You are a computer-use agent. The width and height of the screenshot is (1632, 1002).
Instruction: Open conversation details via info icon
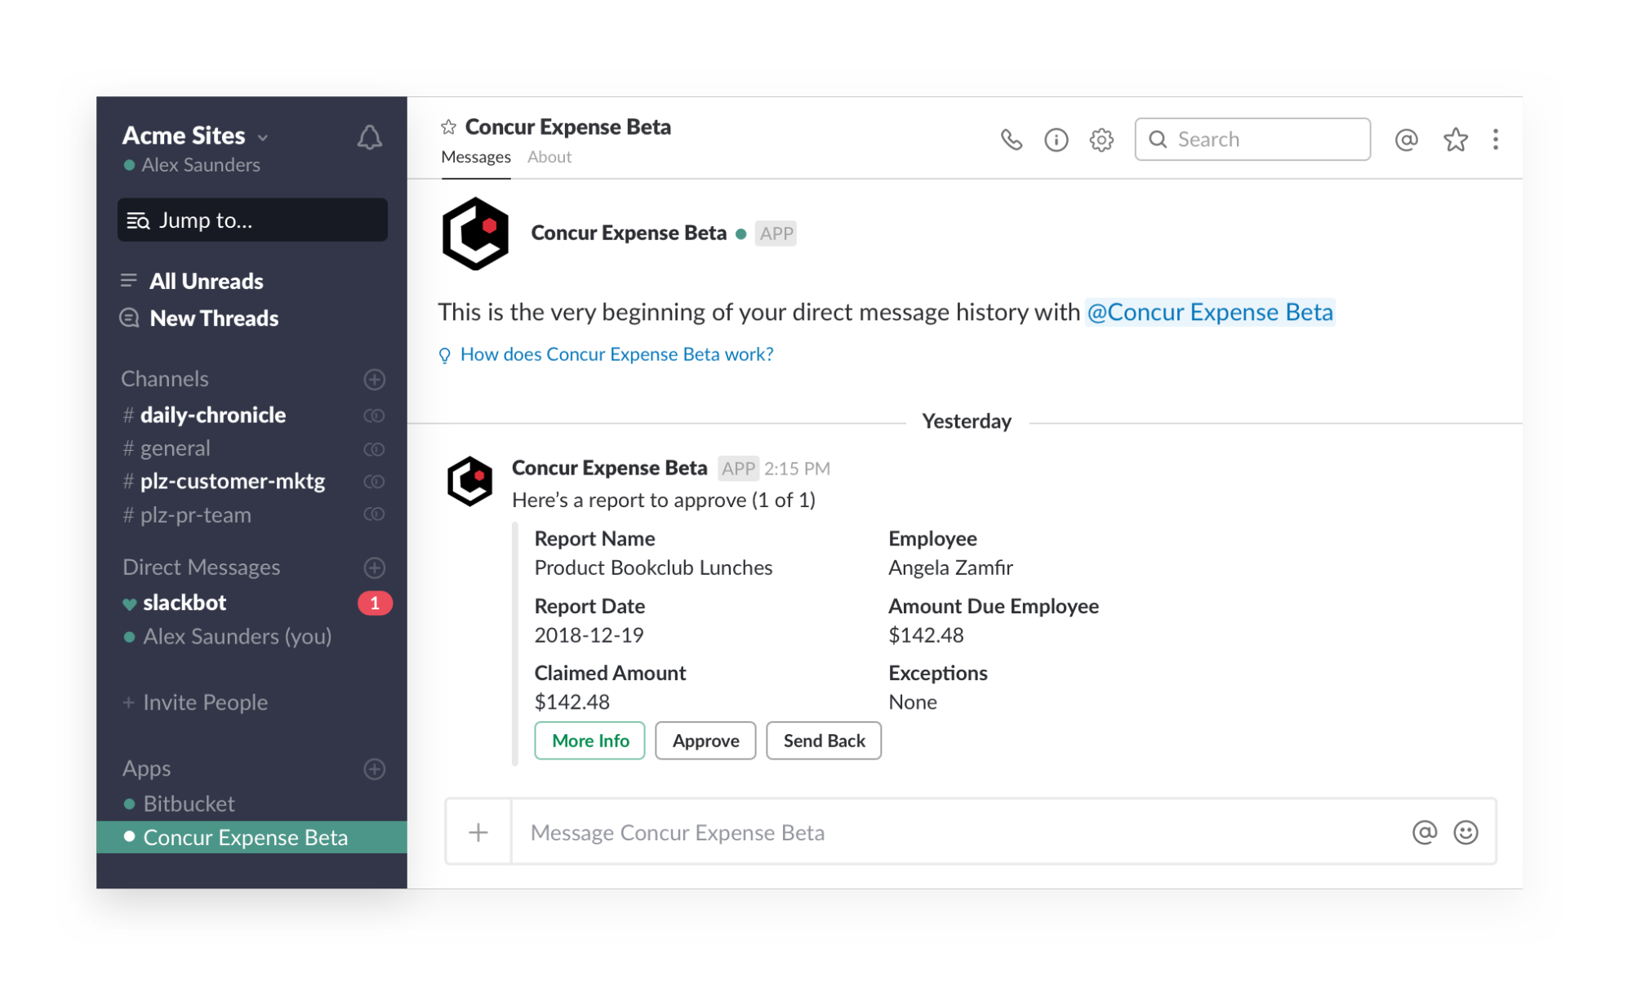[x=1056, y=140]
